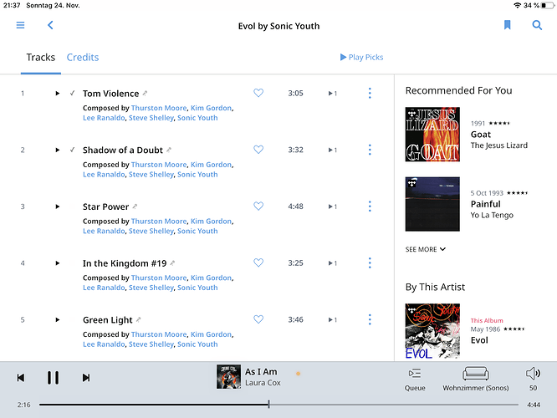Favorite Tom Violence with heart icon
The height and width of the screenshot is (418, 557).
258,93
